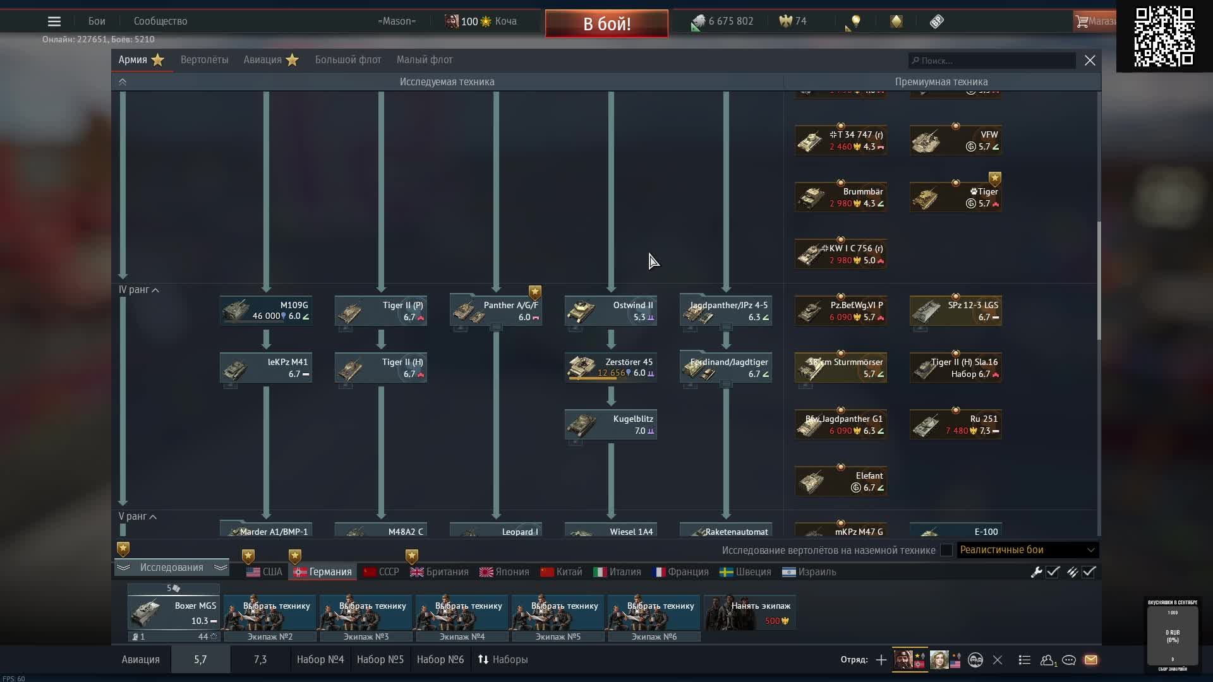Collapse the V rank section
The height and width of the screenshot is (682, 1213).
(x=137, y=517)
